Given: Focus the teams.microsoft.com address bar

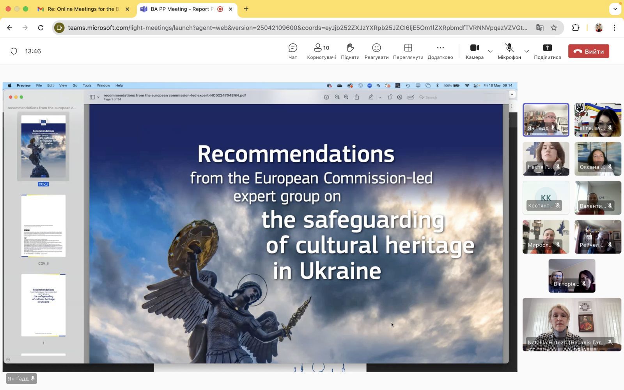Looking at the screenshot, I should (x=297, y=28).
